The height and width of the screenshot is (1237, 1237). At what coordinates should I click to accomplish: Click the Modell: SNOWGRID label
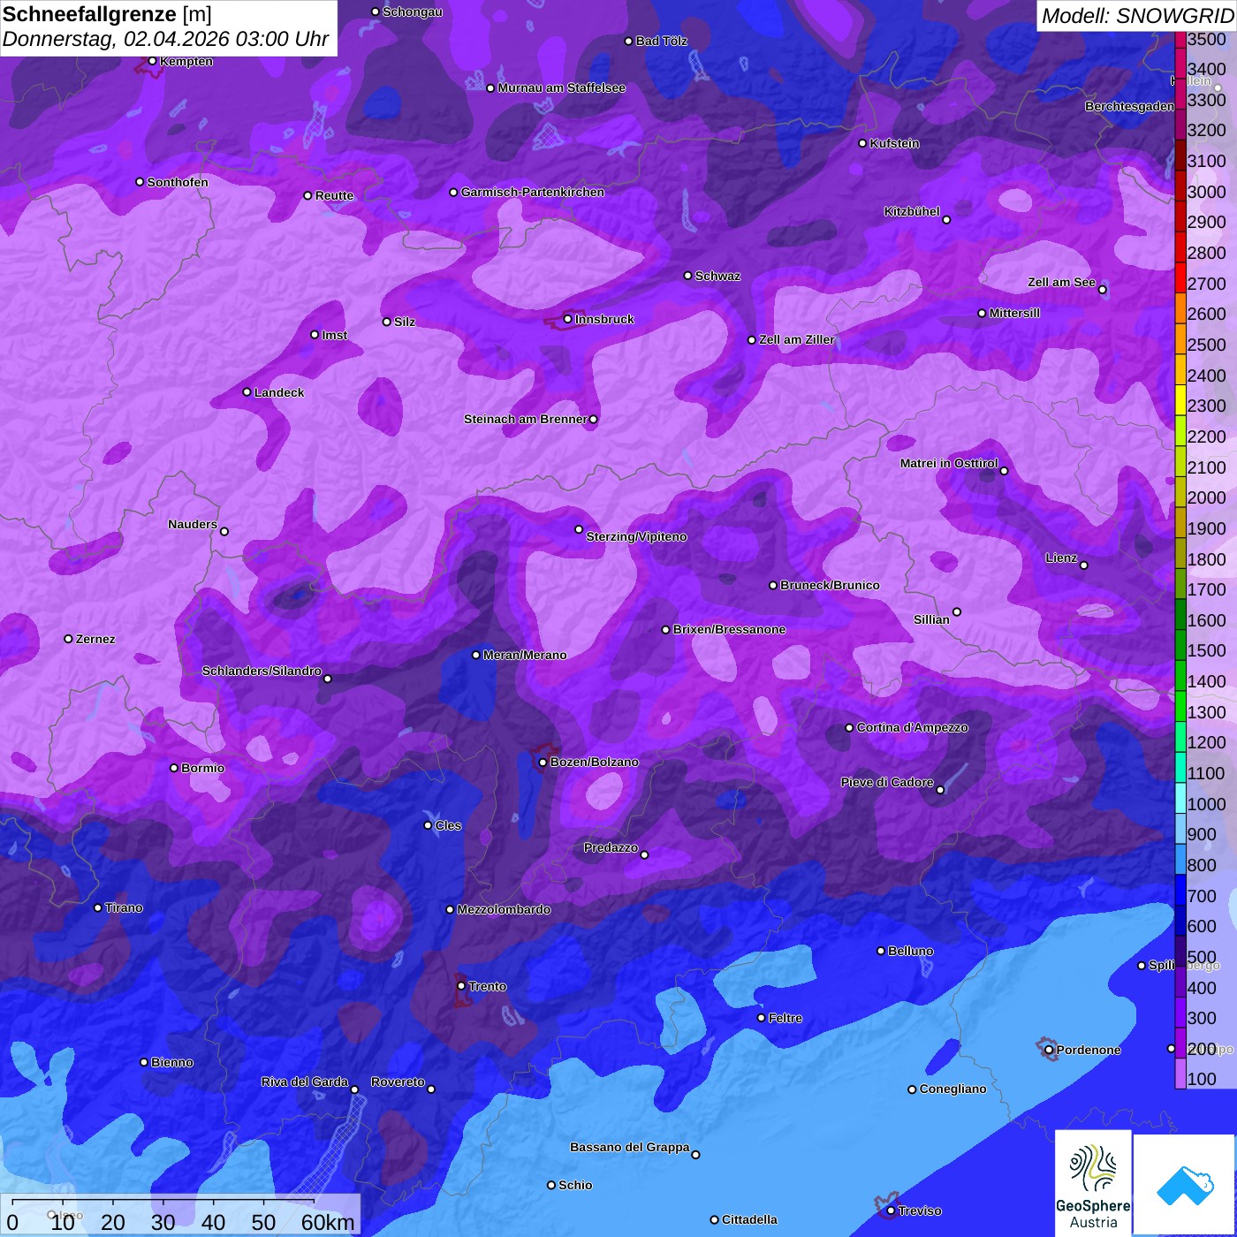tap(1137, 16)
